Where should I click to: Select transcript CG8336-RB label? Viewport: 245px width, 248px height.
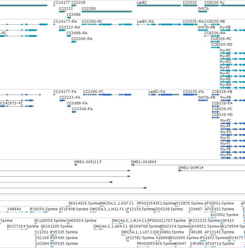pyautogui.click(x=214, y=22)
